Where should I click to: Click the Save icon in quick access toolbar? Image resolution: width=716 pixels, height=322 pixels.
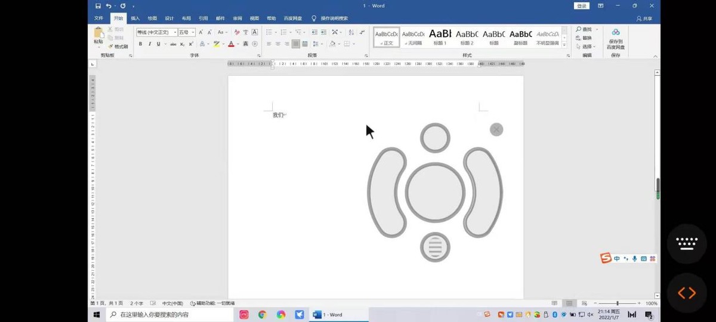pos(98,5)
